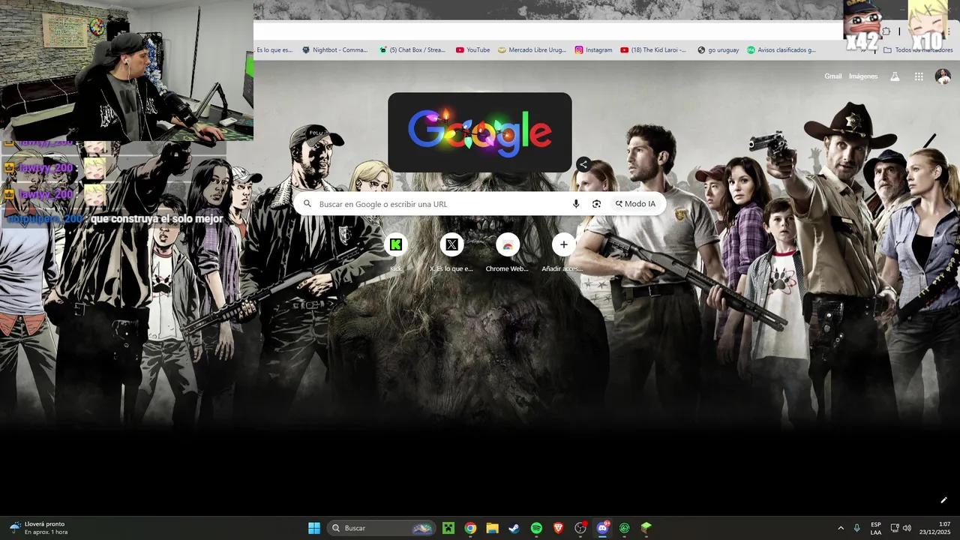This screenshot has height=540, width=960.
Task: Click the Imágenes link
Action: (x=863, y=76)
